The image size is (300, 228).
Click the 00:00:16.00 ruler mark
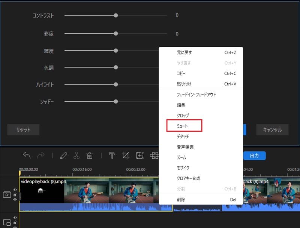[82, 169]
